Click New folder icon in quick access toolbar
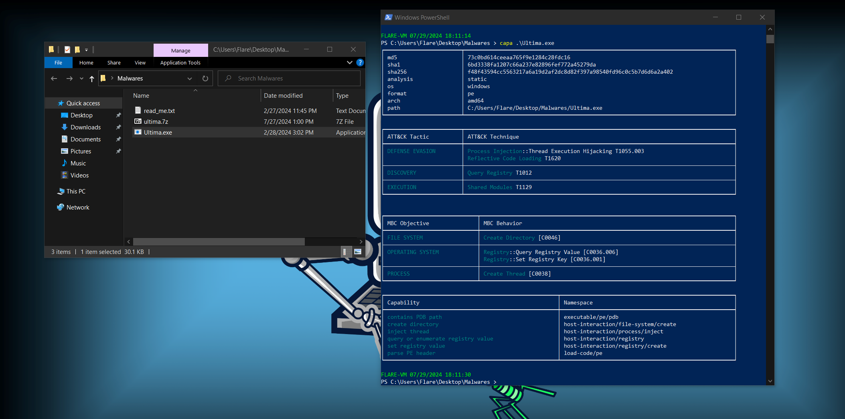Viewport: 845px width, 419px height. (77, 50)
